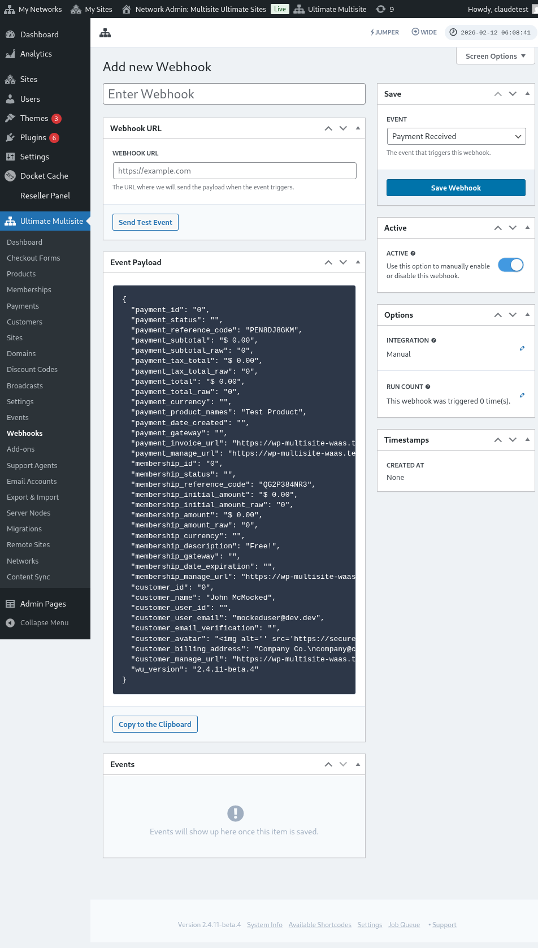The image size is (538, 948).
Task: Click Howdy, claudetest account menu
Action: [502, 9]
